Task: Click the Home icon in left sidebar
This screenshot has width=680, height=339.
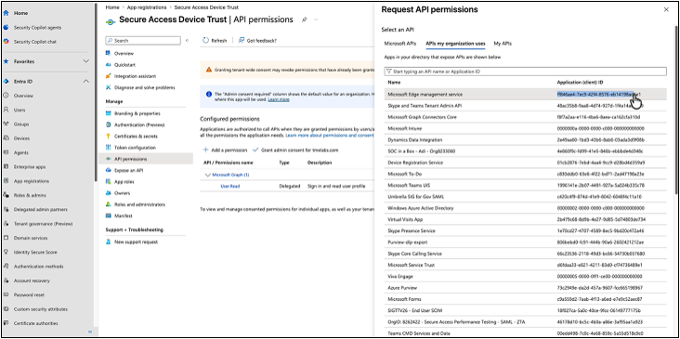Action: pyautogui.click(x=7, y=13)
